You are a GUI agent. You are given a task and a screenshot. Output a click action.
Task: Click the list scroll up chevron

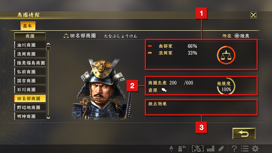(x=48, y=44)
